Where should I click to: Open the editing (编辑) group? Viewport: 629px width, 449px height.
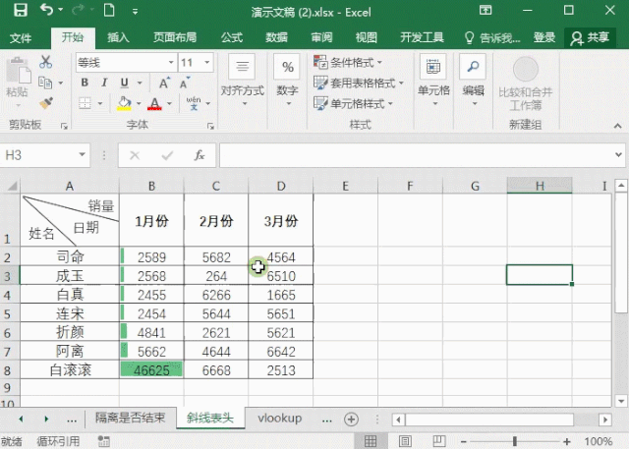(x=474, y=81)
